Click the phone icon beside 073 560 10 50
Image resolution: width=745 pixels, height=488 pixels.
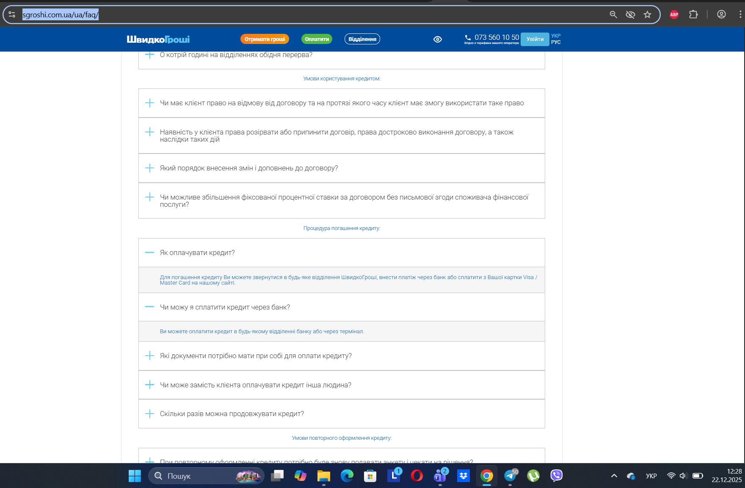pos(468,37)
